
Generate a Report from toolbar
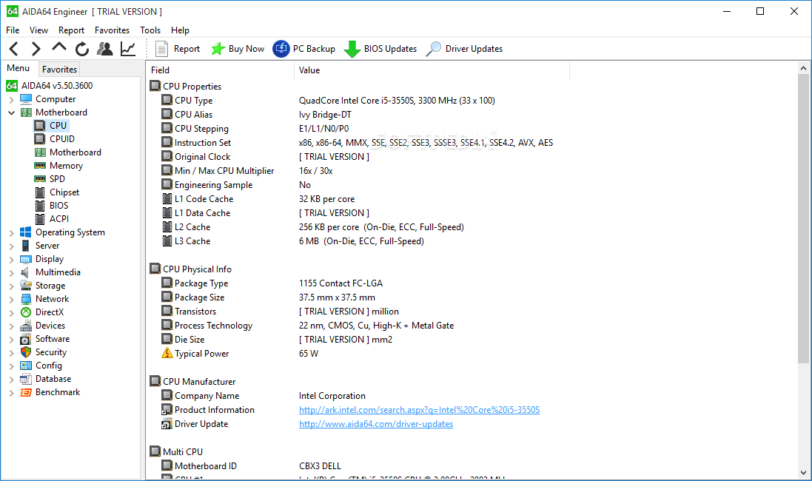pyautogui.click(x=178, y=49)
